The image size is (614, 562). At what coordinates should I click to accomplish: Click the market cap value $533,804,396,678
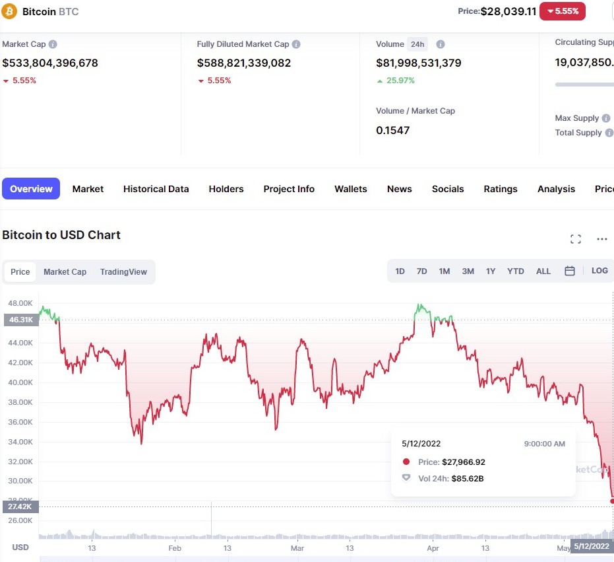(x=50, y=63)
